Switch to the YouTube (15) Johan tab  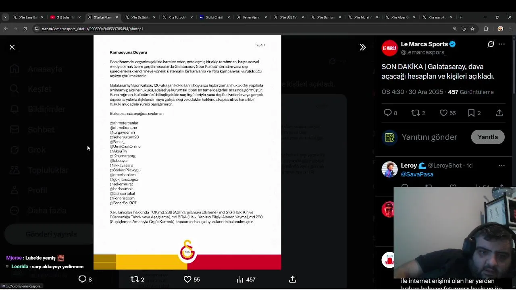point(66,17)
